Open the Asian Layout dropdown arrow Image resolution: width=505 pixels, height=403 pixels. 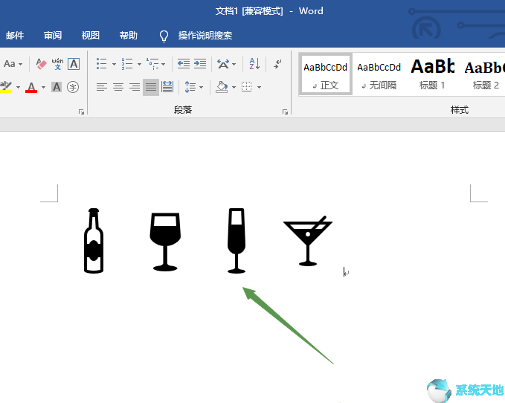pyautogui.click(x=234, y=64)
